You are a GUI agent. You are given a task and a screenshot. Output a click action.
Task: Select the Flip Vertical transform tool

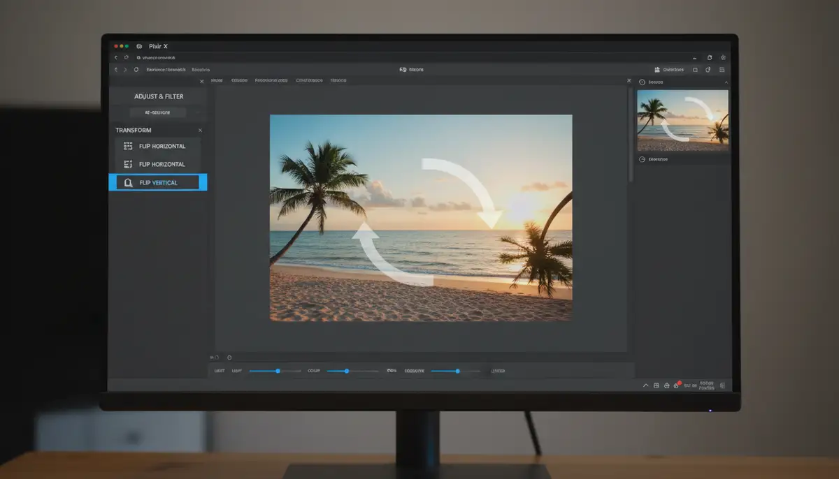(159, 182)
